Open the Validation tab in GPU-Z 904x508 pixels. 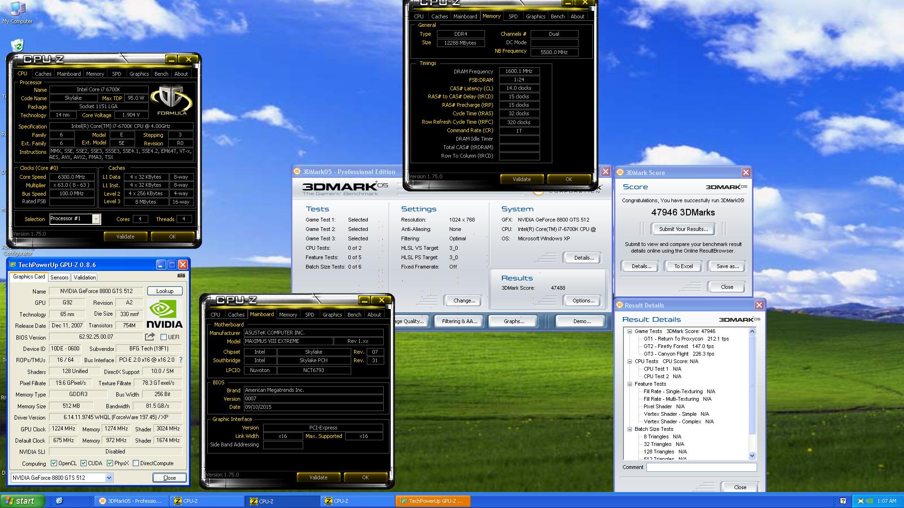(x=85, y=278)
